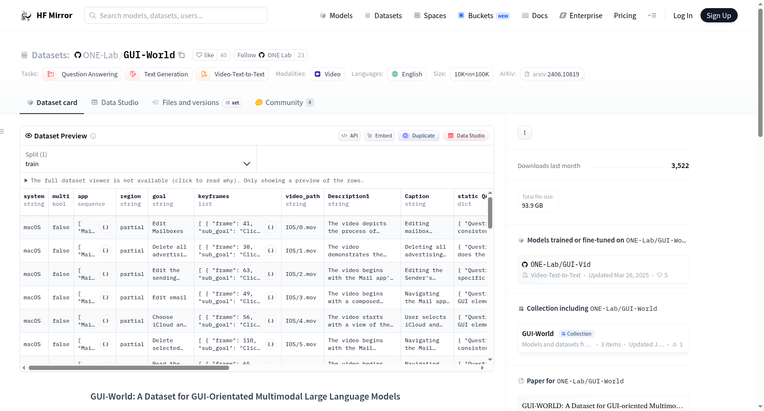
Task: Expand keyframes JSON cell in IOS/3.mov row
Action: [x=271, y=297]
